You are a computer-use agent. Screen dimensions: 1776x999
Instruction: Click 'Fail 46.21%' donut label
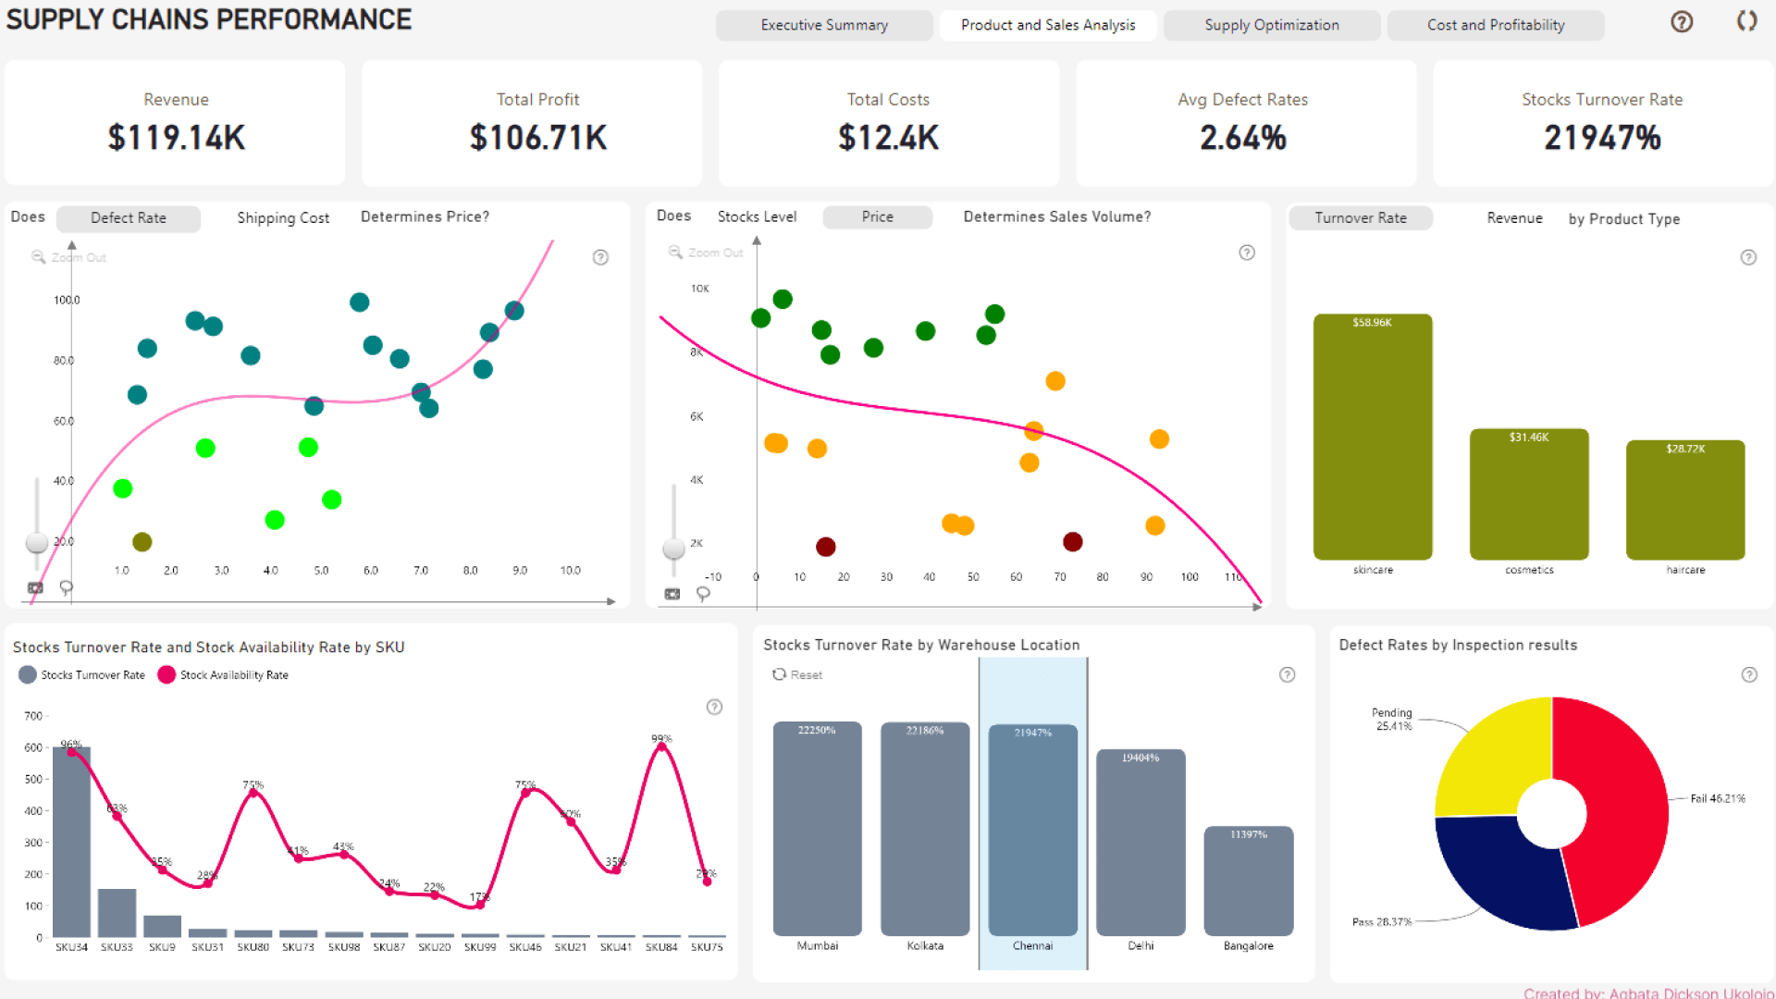1718,798
